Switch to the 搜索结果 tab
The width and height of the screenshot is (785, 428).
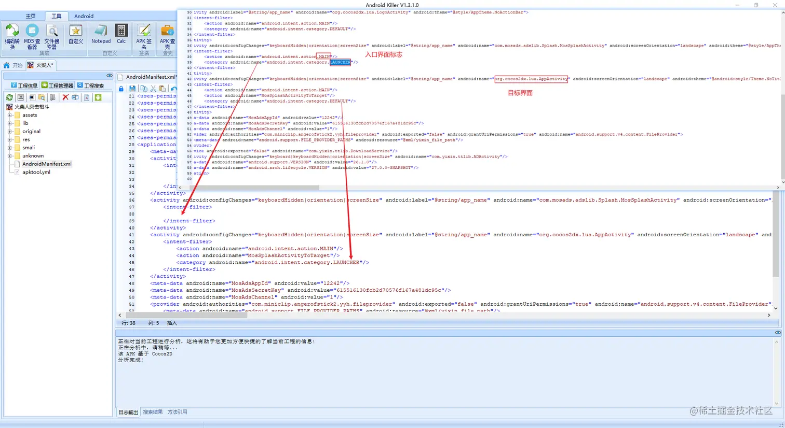(x=153, y=412)
